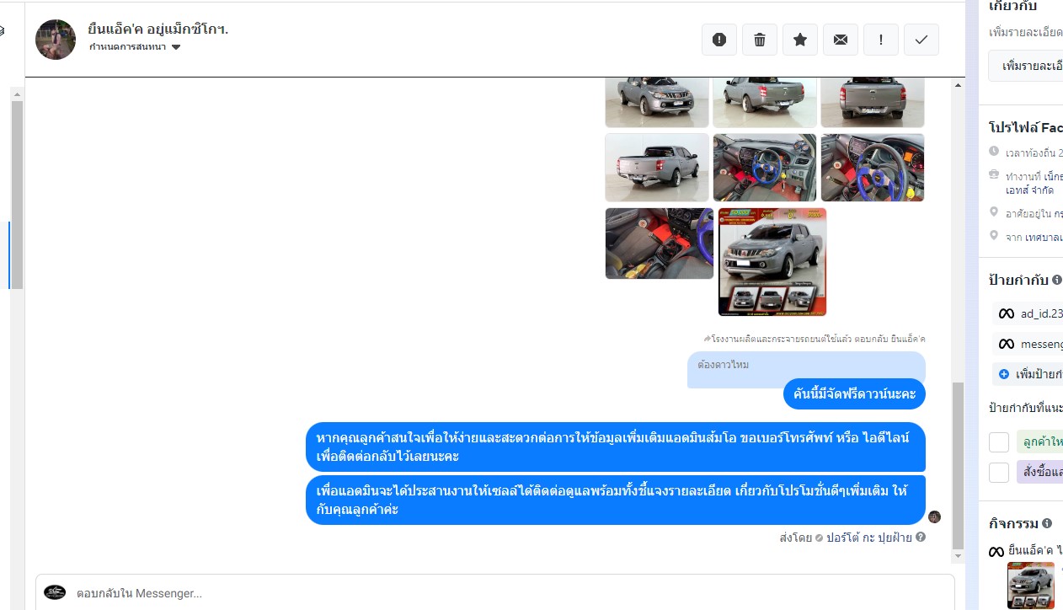Image resolution: width=1063 pixels, height=610 pixels.
Task: Click the conversation scrollbar thumb
Action: tap(958, 464)
